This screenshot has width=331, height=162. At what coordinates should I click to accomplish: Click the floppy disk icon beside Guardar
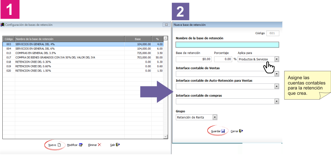coord(223,131)
